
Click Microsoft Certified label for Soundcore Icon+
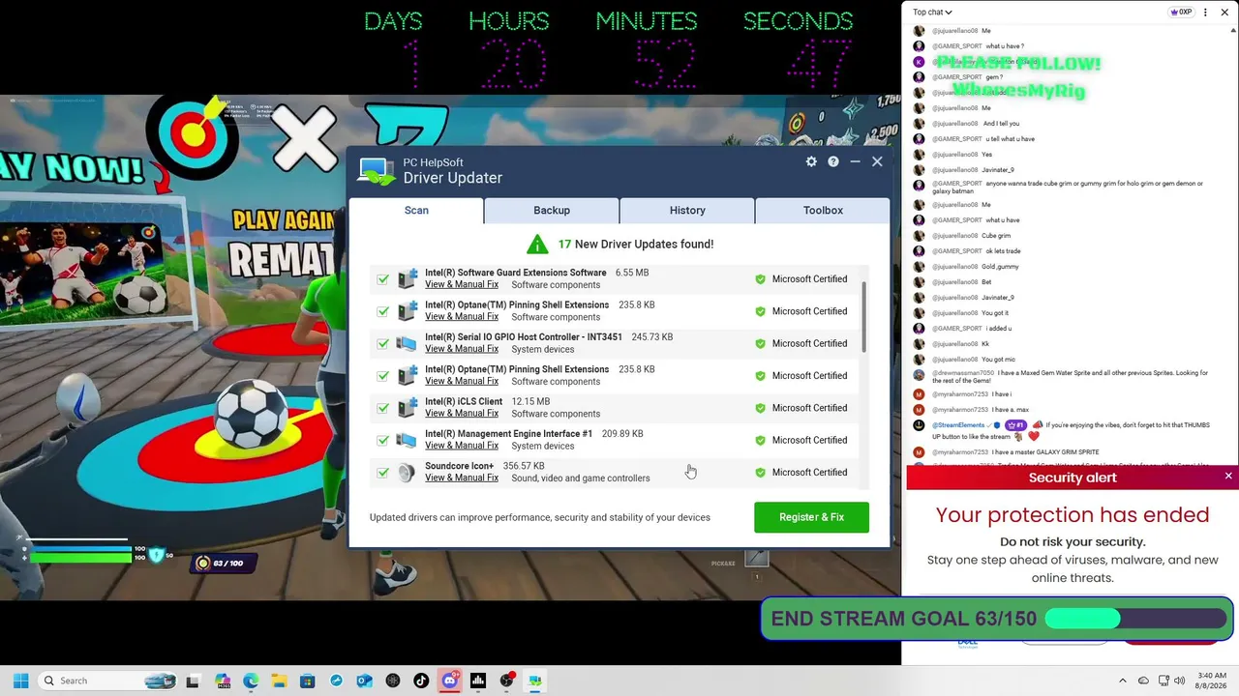809,473
